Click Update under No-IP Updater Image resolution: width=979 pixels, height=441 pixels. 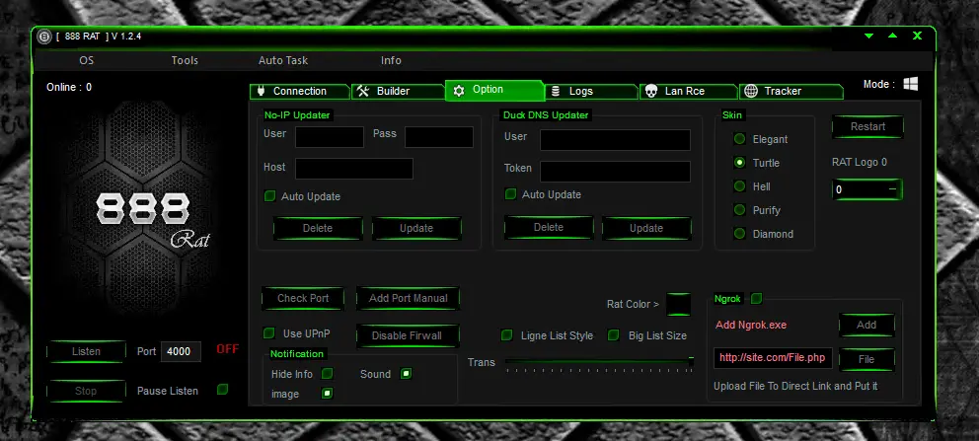[x=416, y=228]
